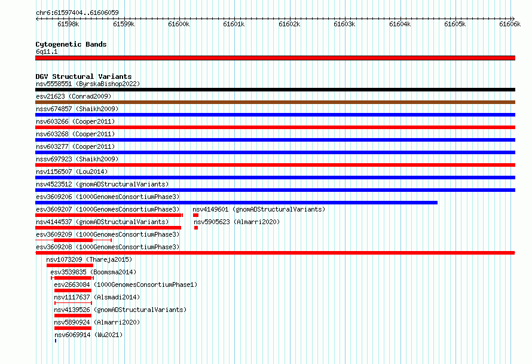The image size is (532, 364).
Task: Open nsv603266 (Cooper2011) variant label
Action: 75,121
